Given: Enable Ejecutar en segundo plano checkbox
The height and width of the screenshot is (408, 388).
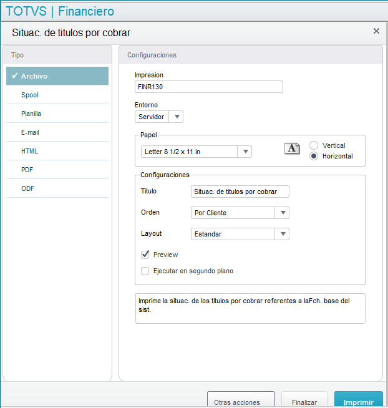Looking at the screenshot, I should [x=145, y=271].
